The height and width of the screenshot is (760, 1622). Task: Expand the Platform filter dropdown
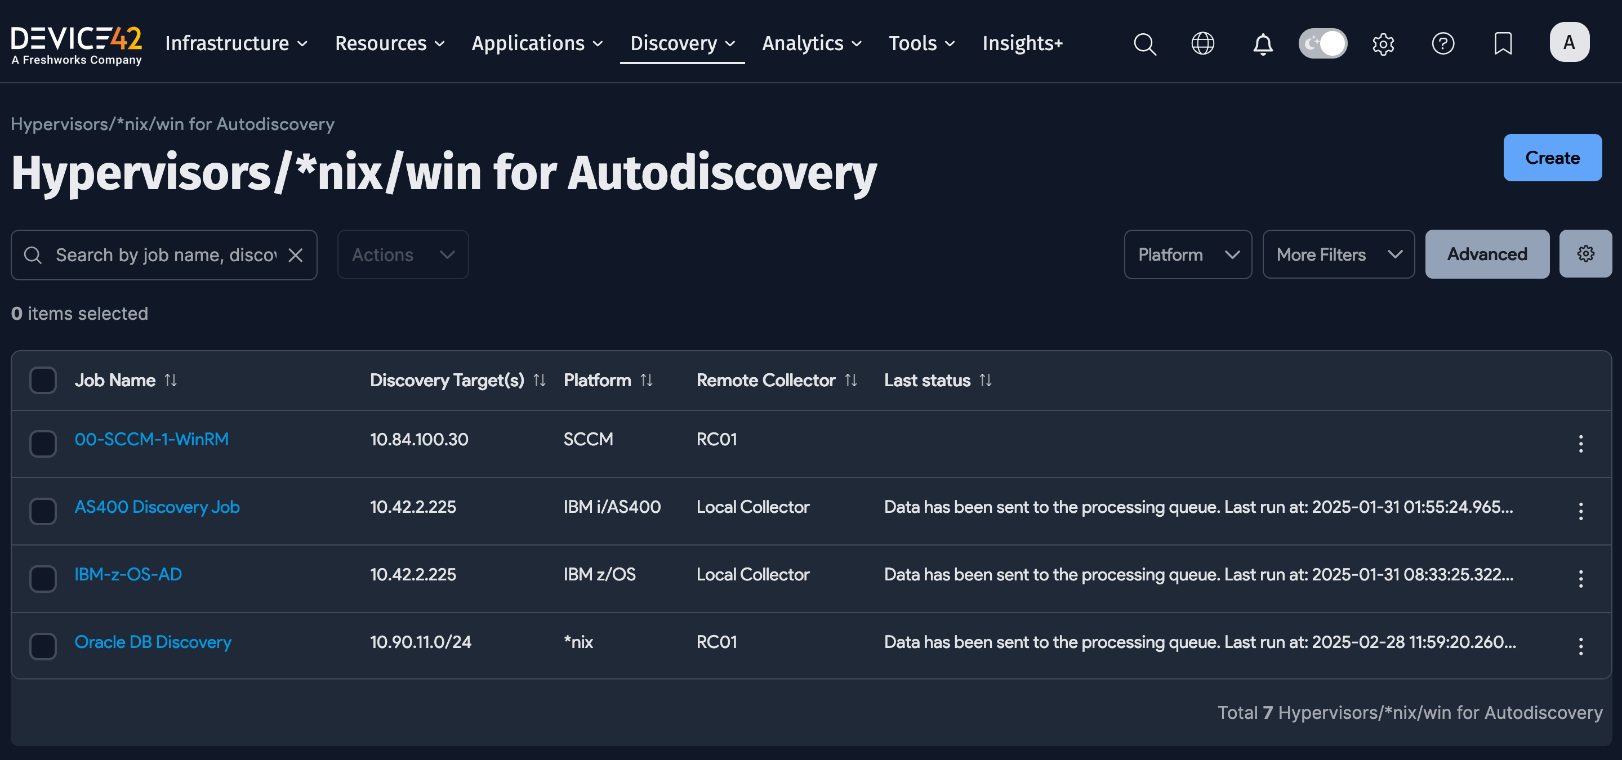[1188, 254]
